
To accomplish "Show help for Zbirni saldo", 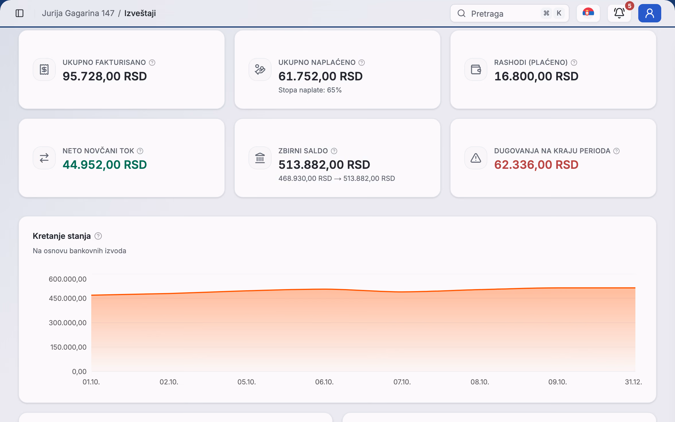I will click(x=334, y=151).
